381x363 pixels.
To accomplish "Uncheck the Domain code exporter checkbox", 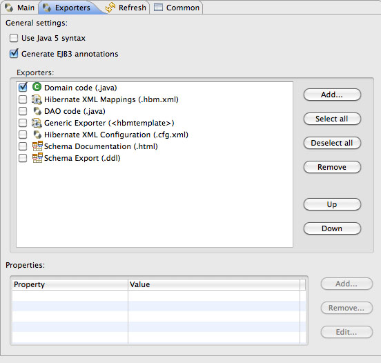I will point(23,87).
